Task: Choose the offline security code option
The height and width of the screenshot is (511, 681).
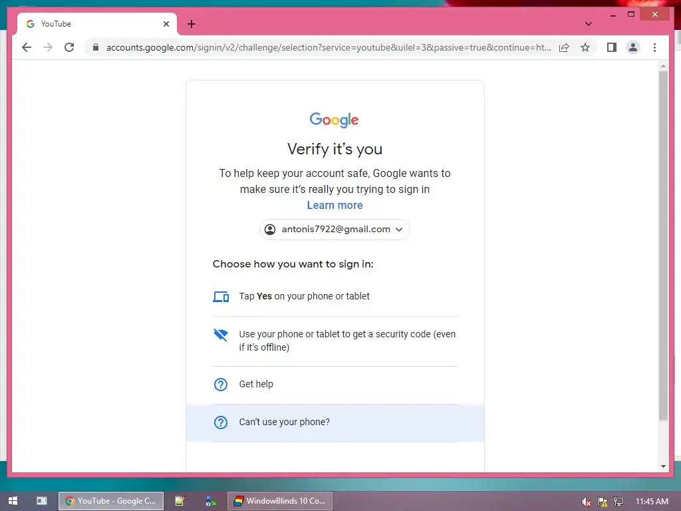Action: 335,341
